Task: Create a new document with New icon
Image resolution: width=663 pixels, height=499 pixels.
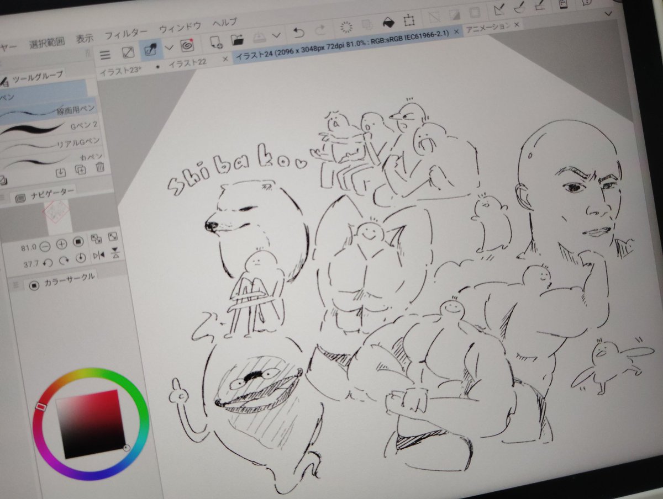Action: click(x=217, y=43)
